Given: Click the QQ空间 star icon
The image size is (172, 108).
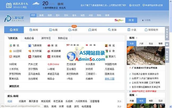Looking at the screenshot, I should tap(11, 51).
